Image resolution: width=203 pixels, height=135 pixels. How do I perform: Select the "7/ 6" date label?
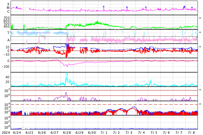point(166,132)
